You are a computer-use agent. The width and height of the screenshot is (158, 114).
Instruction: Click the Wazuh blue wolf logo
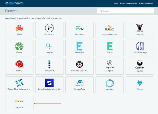[140, 83]
